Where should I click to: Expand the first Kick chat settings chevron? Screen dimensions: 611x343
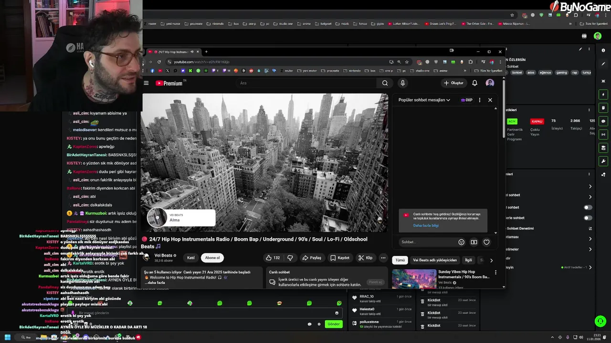[590, 187]
